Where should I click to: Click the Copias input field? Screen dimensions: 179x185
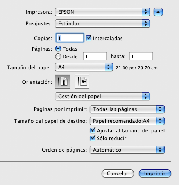(x=70, y=38)
